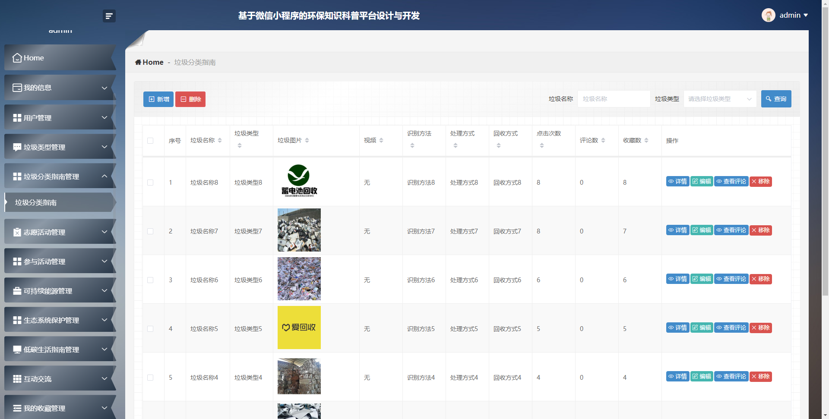
Task: Click the page vertical scrollbar
Action: 825,151
